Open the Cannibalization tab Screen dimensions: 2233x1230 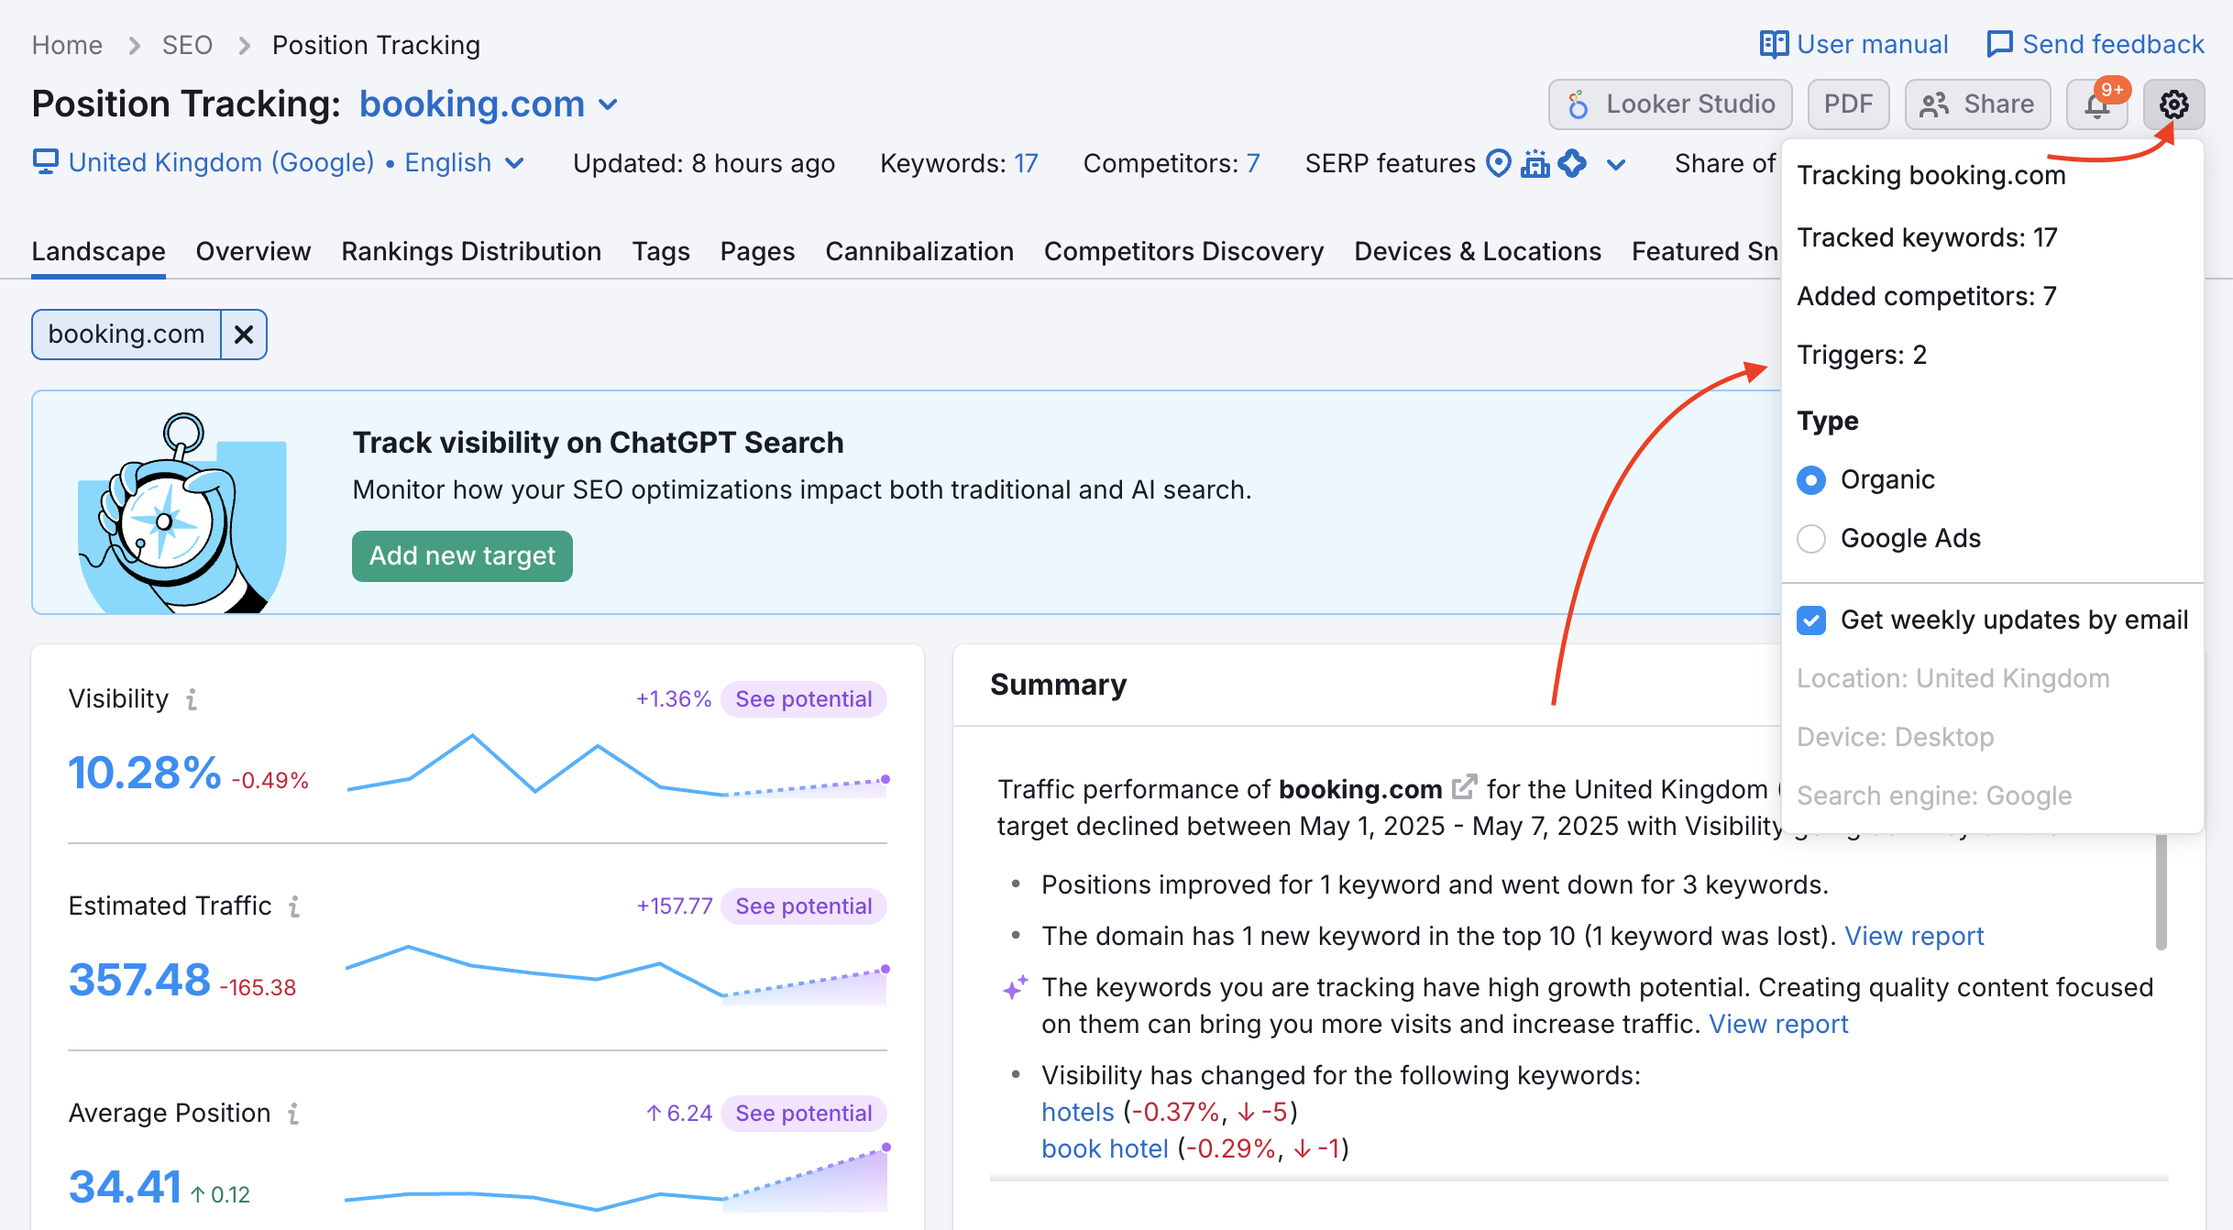(918, 251)
